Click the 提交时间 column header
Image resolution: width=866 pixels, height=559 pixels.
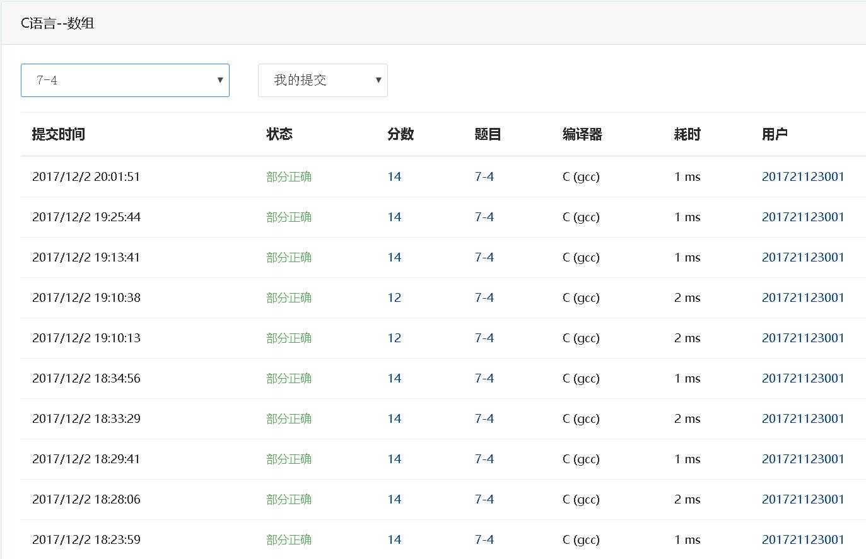[59, 134]
